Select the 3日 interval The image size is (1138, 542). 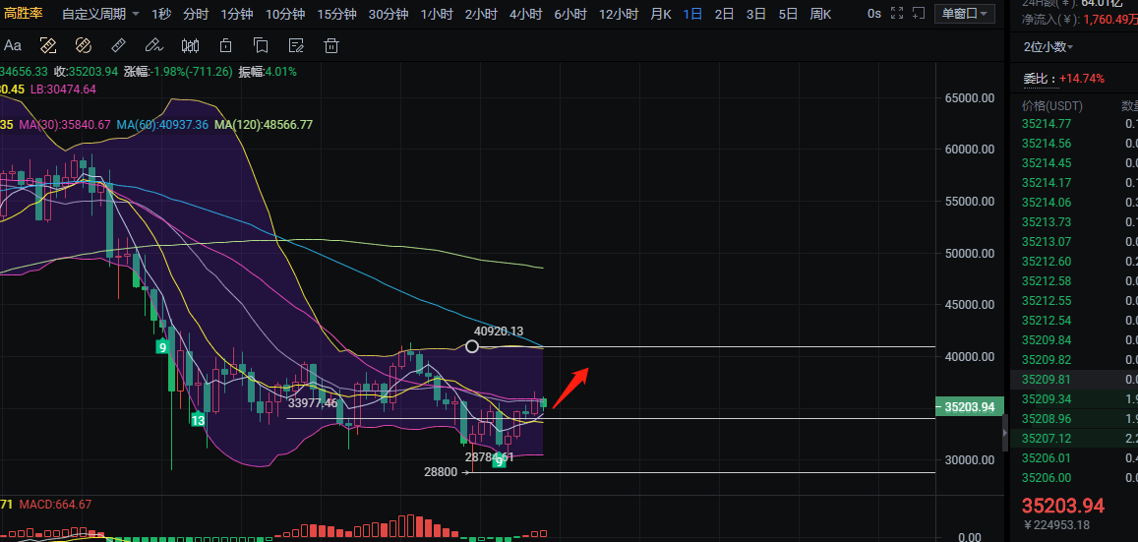coord(756,14)
